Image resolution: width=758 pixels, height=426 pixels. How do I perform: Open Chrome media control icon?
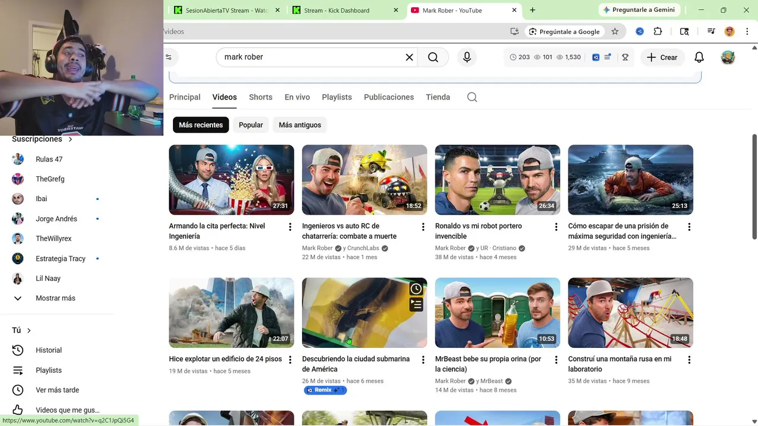711,31
